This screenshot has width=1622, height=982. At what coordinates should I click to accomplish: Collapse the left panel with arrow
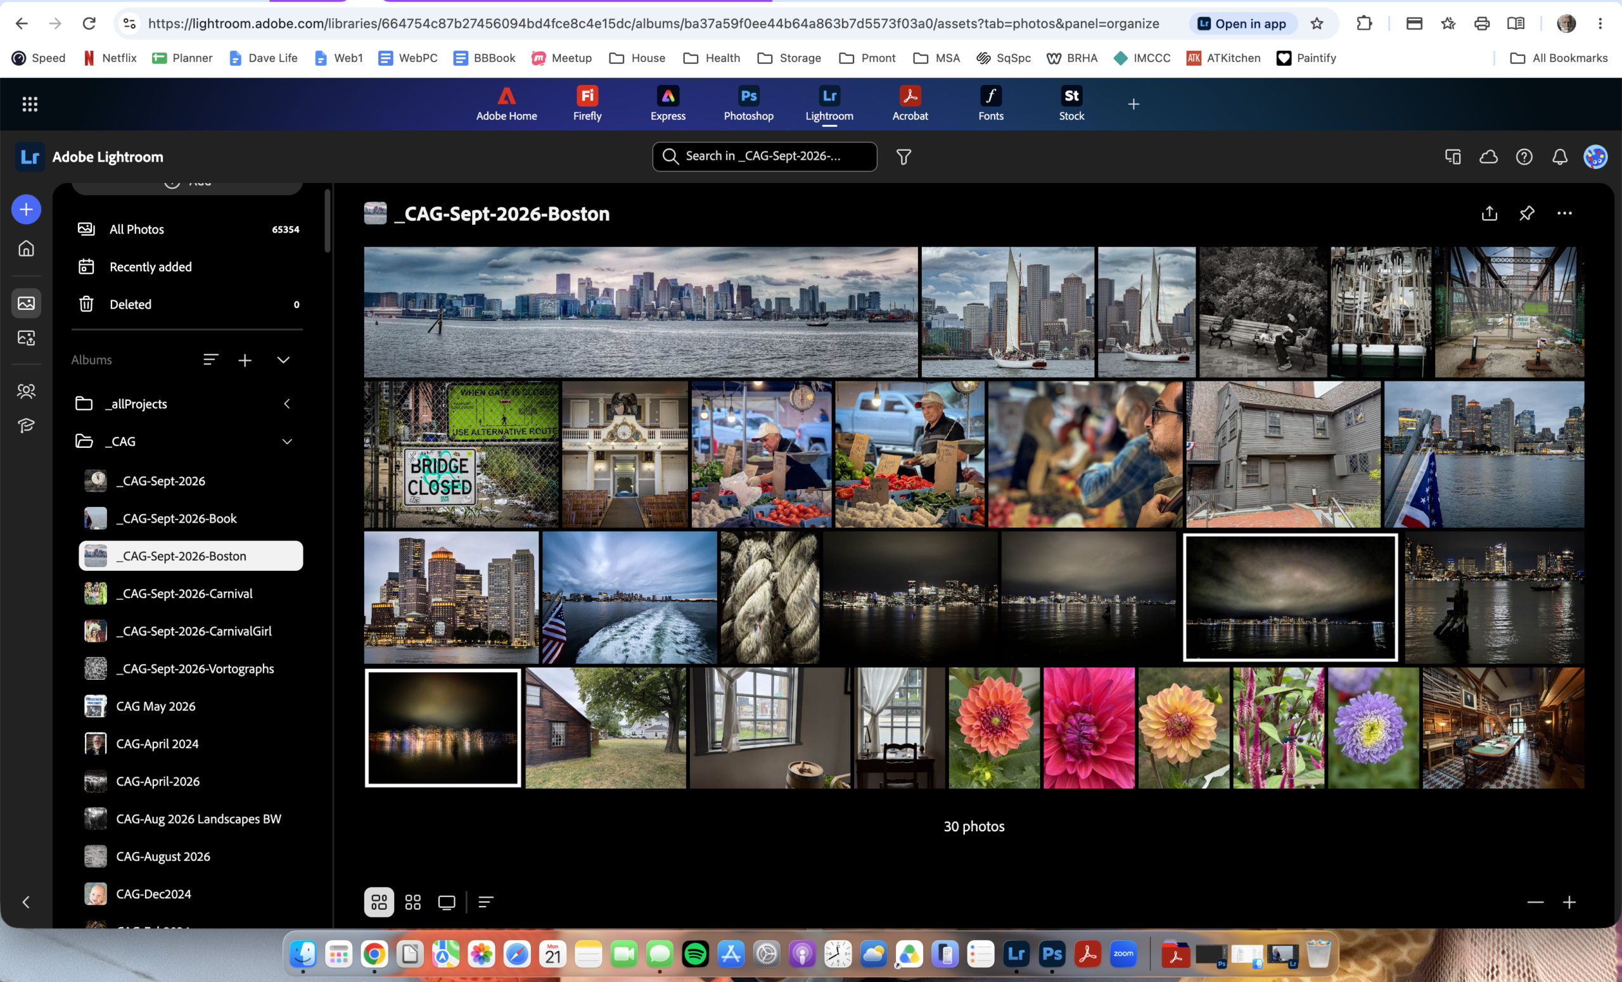pos(27,902)
